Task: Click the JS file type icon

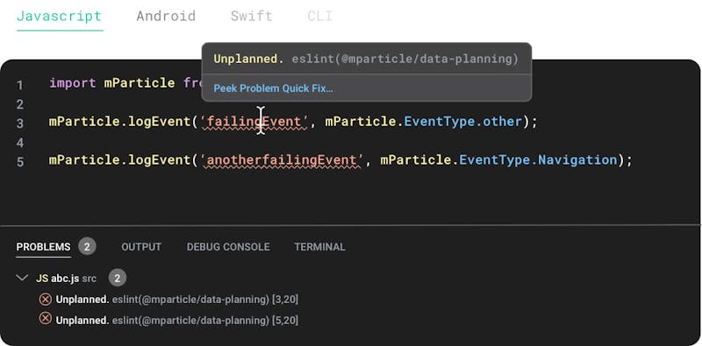Action: click(x=42, y=279)
